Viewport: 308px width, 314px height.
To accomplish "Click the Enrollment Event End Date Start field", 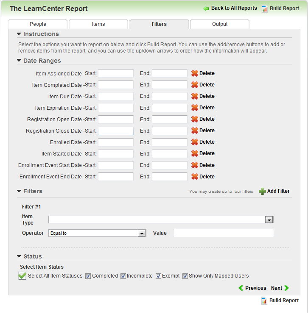I will 116,177.
